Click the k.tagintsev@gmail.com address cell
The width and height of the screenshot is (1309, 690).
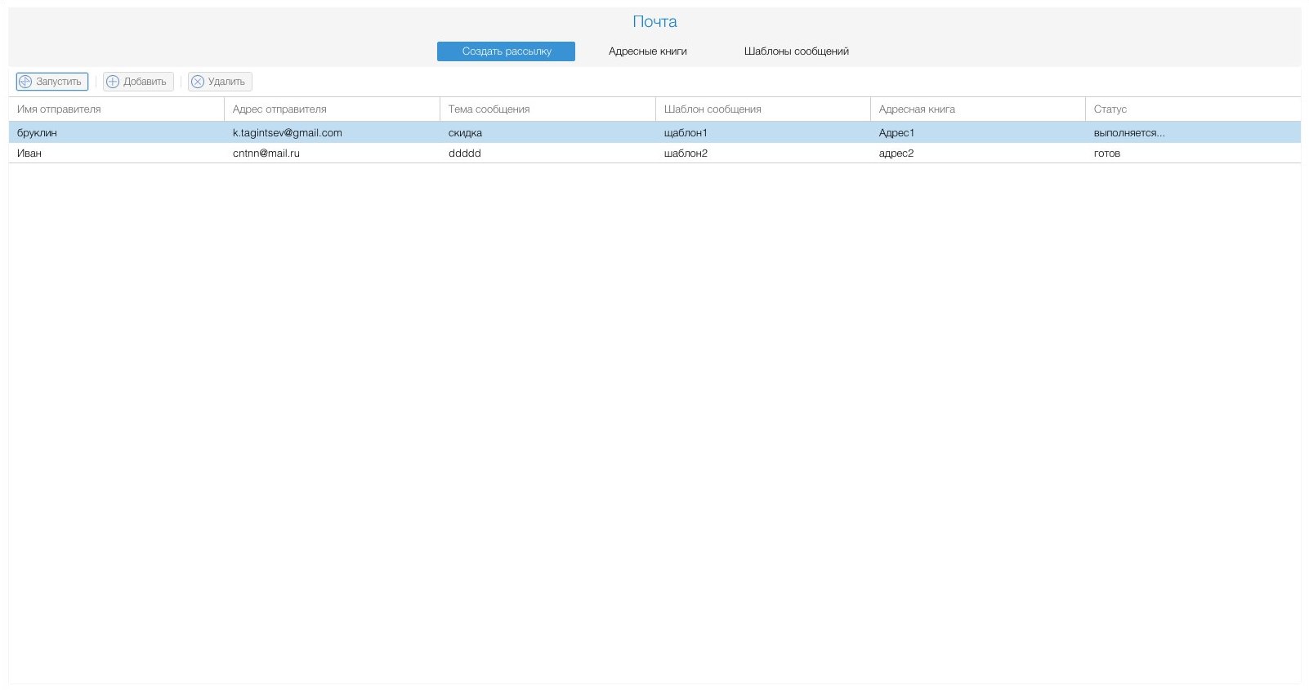pyautogui.click(x=288, y=133)
